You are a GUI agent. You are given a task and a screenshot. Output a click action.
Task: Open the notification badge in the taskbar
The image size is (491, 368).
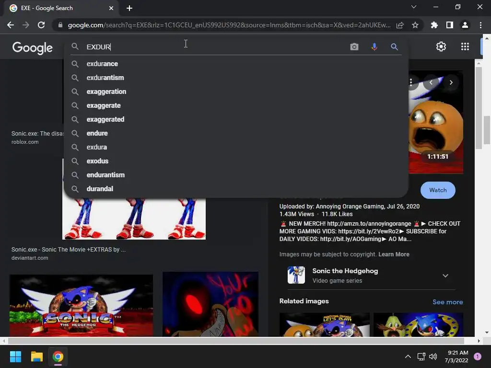pos(478,356)
